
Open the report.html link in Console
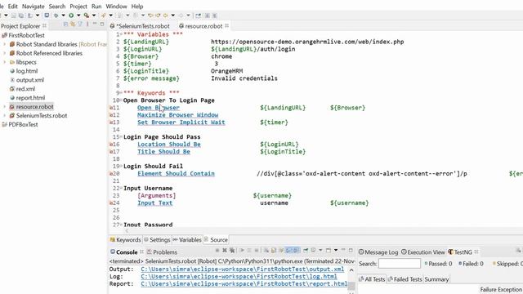coord(244,283)
